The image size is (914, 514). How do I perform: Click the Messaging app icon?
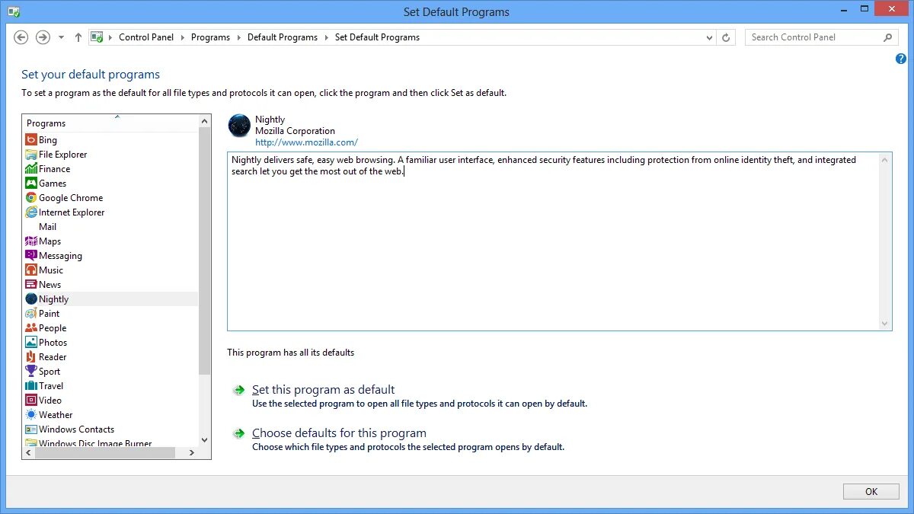pyautogui.click(x=31, y=256)
